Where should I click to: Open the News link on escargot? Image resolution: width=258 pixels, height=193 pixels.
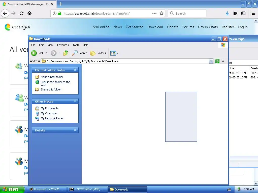tap(117, 27)
